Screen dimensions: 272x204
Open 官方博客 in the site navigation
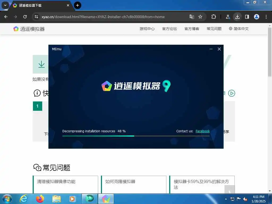[x=192, y=29]
